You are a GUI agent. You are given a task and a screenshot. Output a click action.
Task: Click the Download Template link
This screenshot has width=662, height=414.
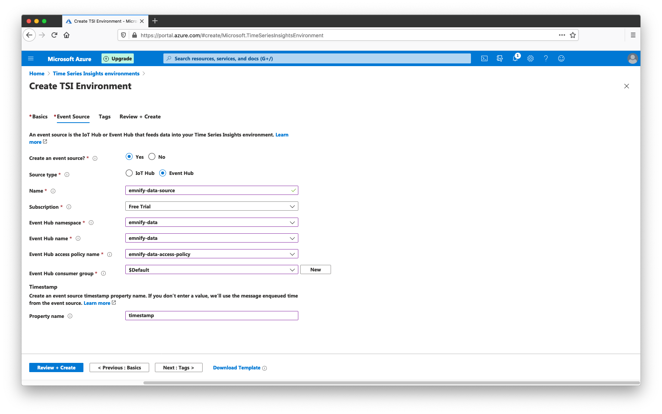click(x=237, y=368)
